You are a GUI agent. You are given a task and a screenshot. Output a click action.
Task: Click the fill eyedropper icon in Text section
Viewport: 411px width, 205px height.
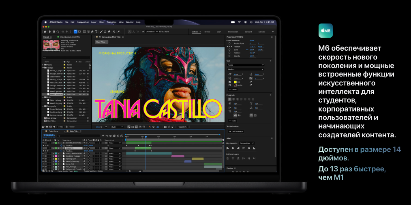click(x=251, y=82)
